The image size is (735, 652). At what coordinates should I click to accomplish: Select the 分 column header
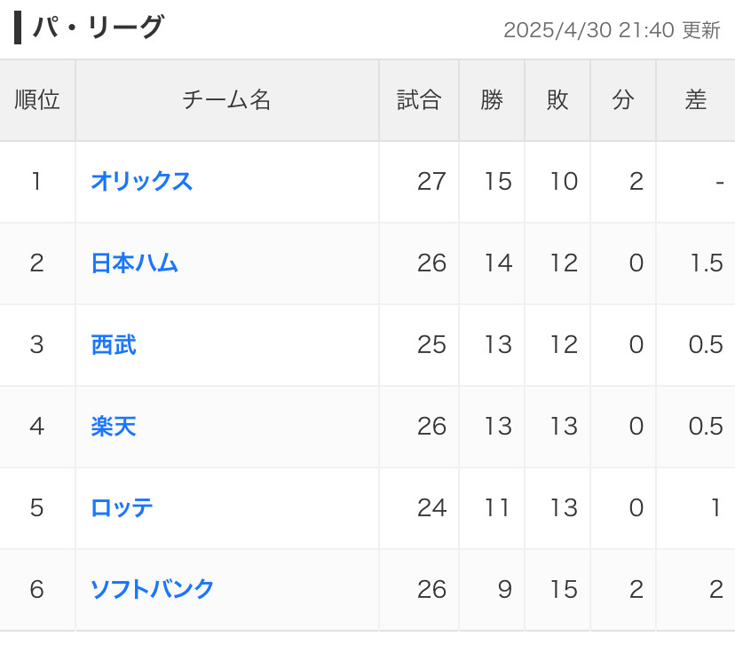click(623, 100)
